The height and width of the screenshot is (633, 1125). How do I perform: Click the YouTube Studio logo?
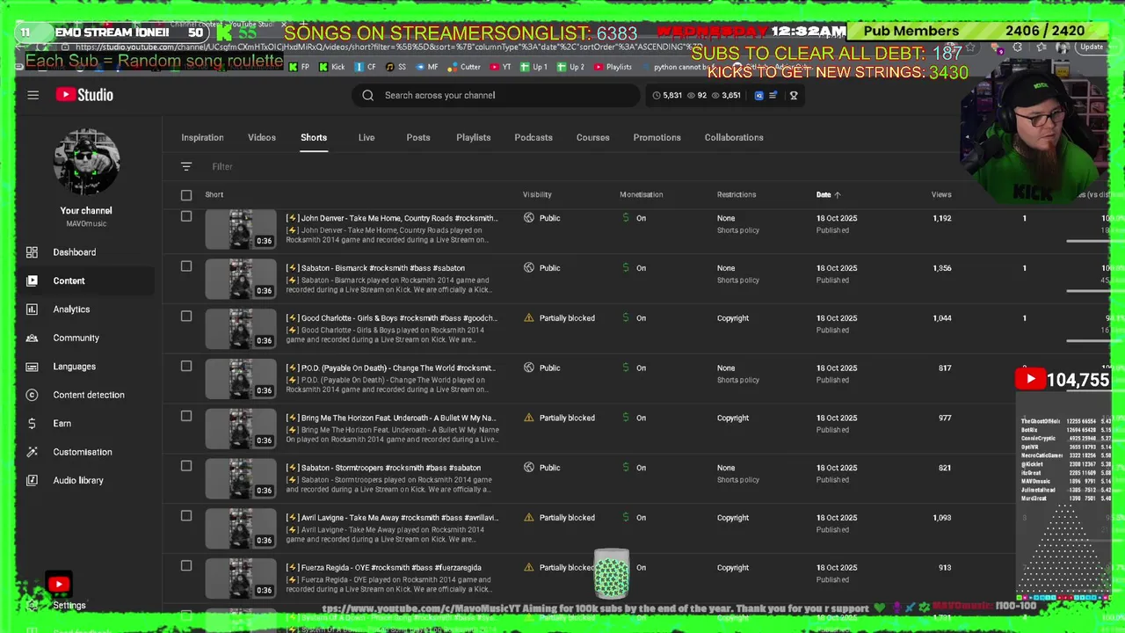[84, 95]
